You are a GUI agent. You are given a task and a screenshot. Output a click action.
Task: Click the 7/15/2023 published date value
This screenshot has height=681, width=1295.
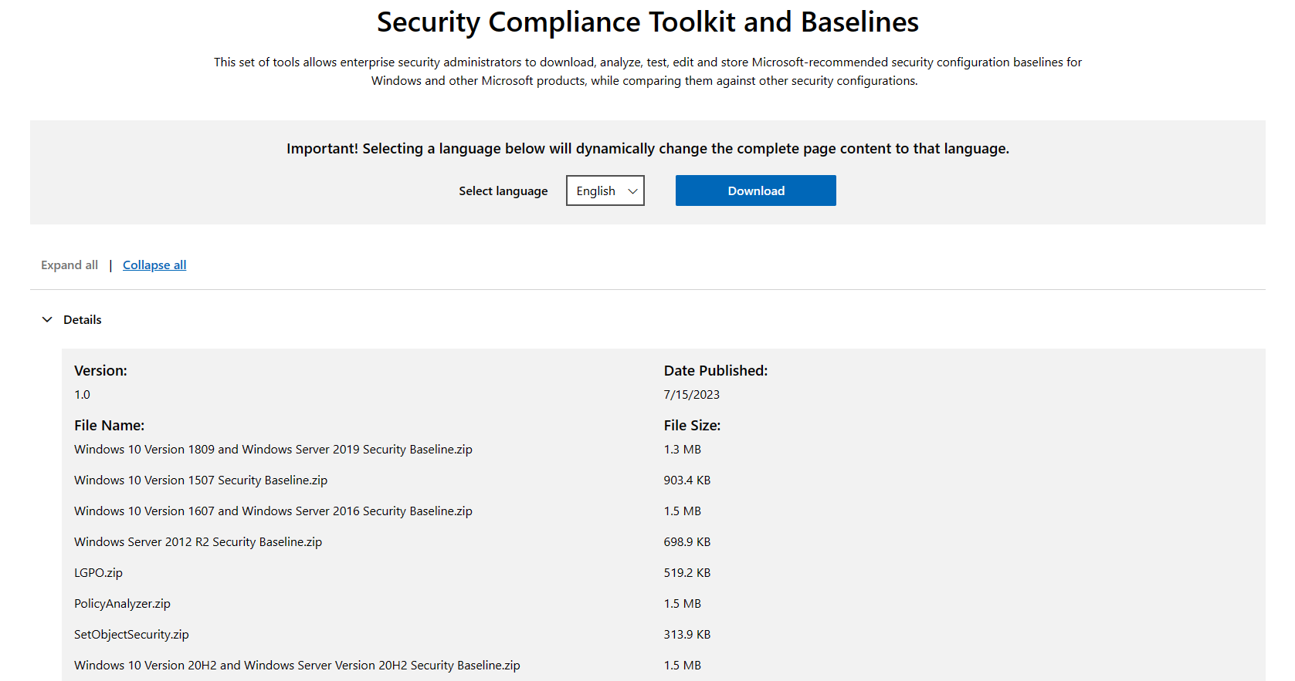click(x=692, y=395)
